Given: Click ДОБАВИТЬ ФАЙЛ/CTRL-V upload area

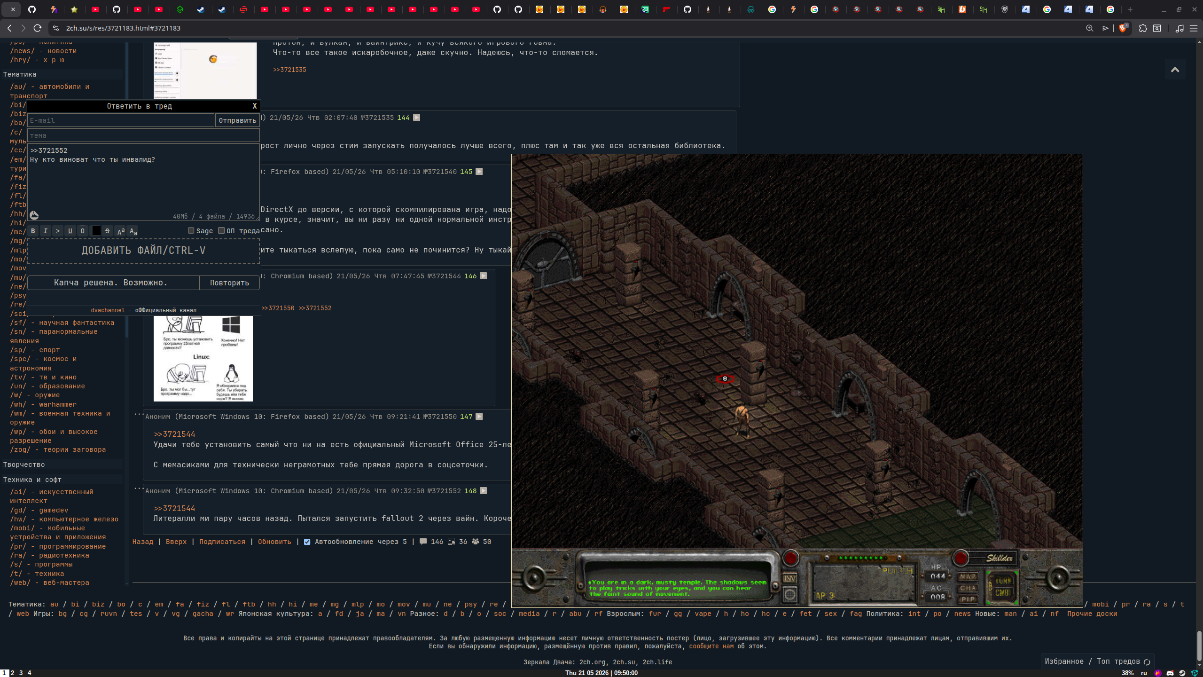Looking at the screenshot, I should [143, 251].
